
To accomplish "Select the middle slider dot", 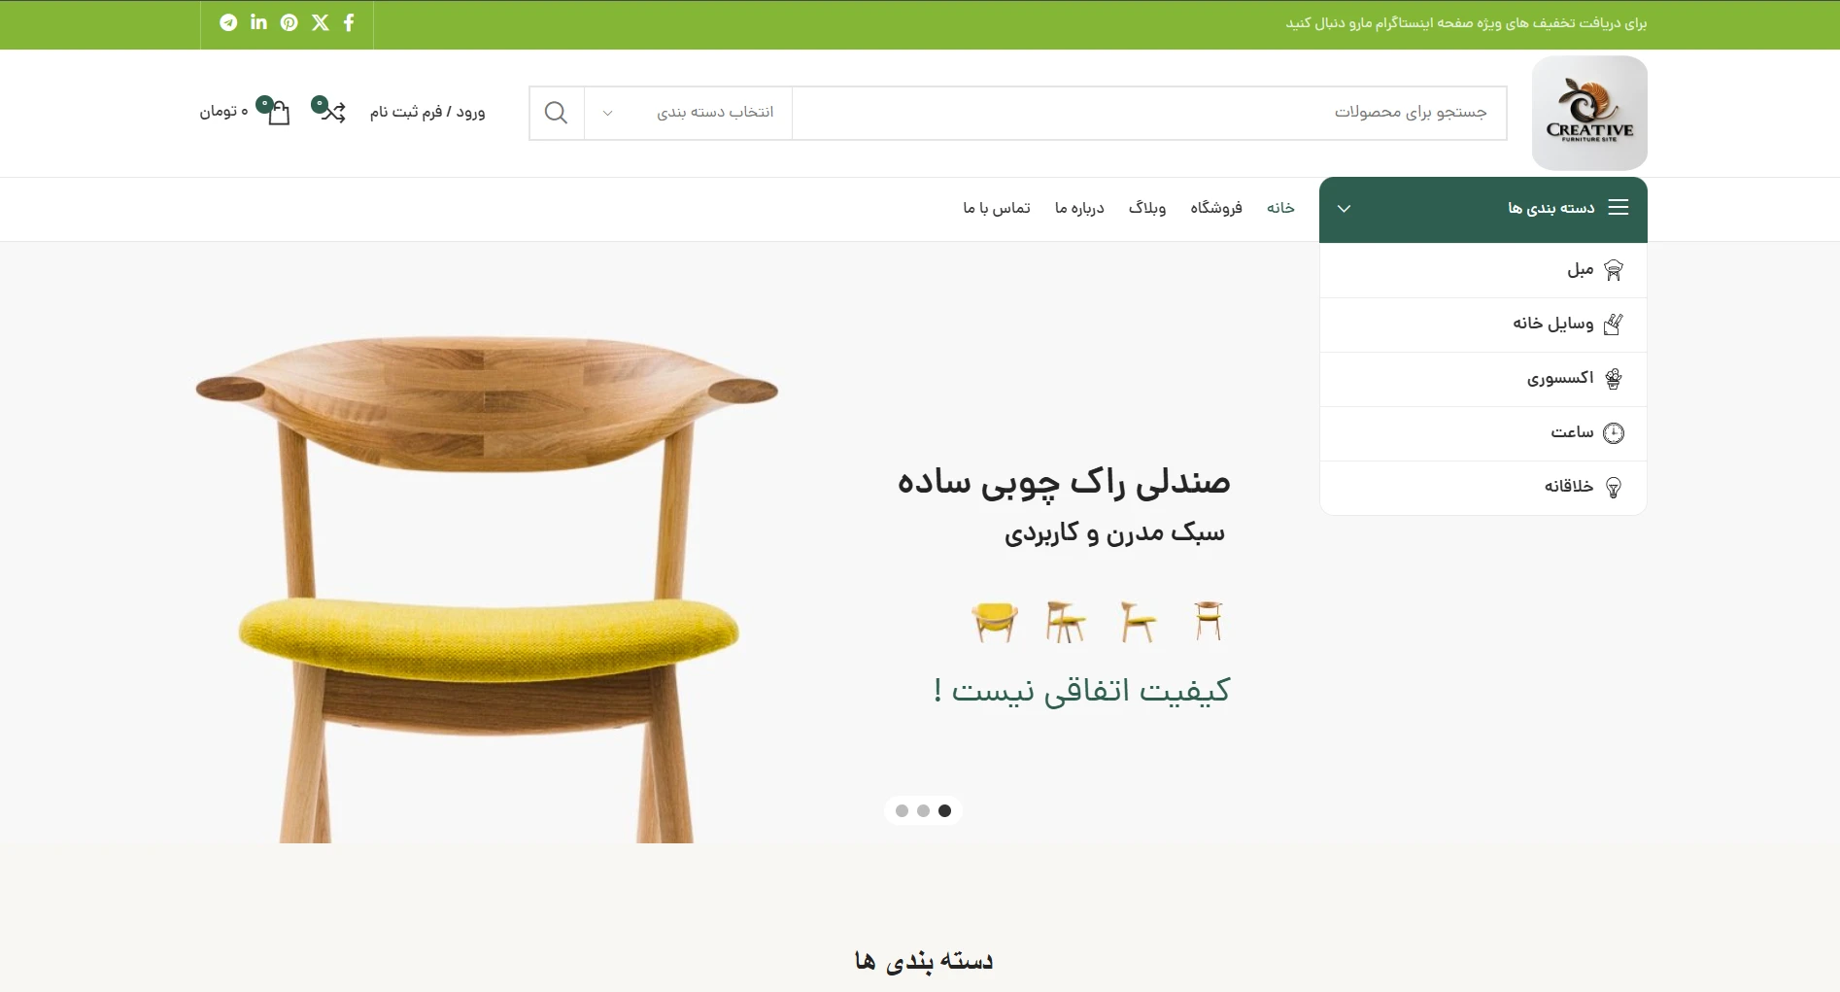I will [923, 811].
